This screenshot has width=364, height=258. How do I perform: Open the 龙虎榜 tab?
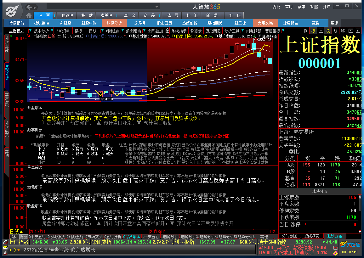tap(139, 23)
